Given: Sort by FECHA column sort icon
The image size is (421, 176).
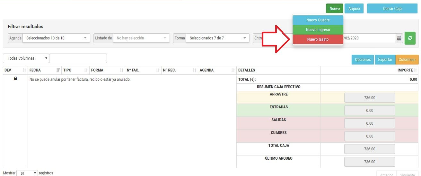Looking at the screenshot, I should (x=58, y=70).
